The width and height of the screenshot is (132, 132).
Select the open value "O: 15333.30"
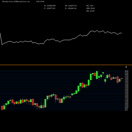[x=50, y=6]
